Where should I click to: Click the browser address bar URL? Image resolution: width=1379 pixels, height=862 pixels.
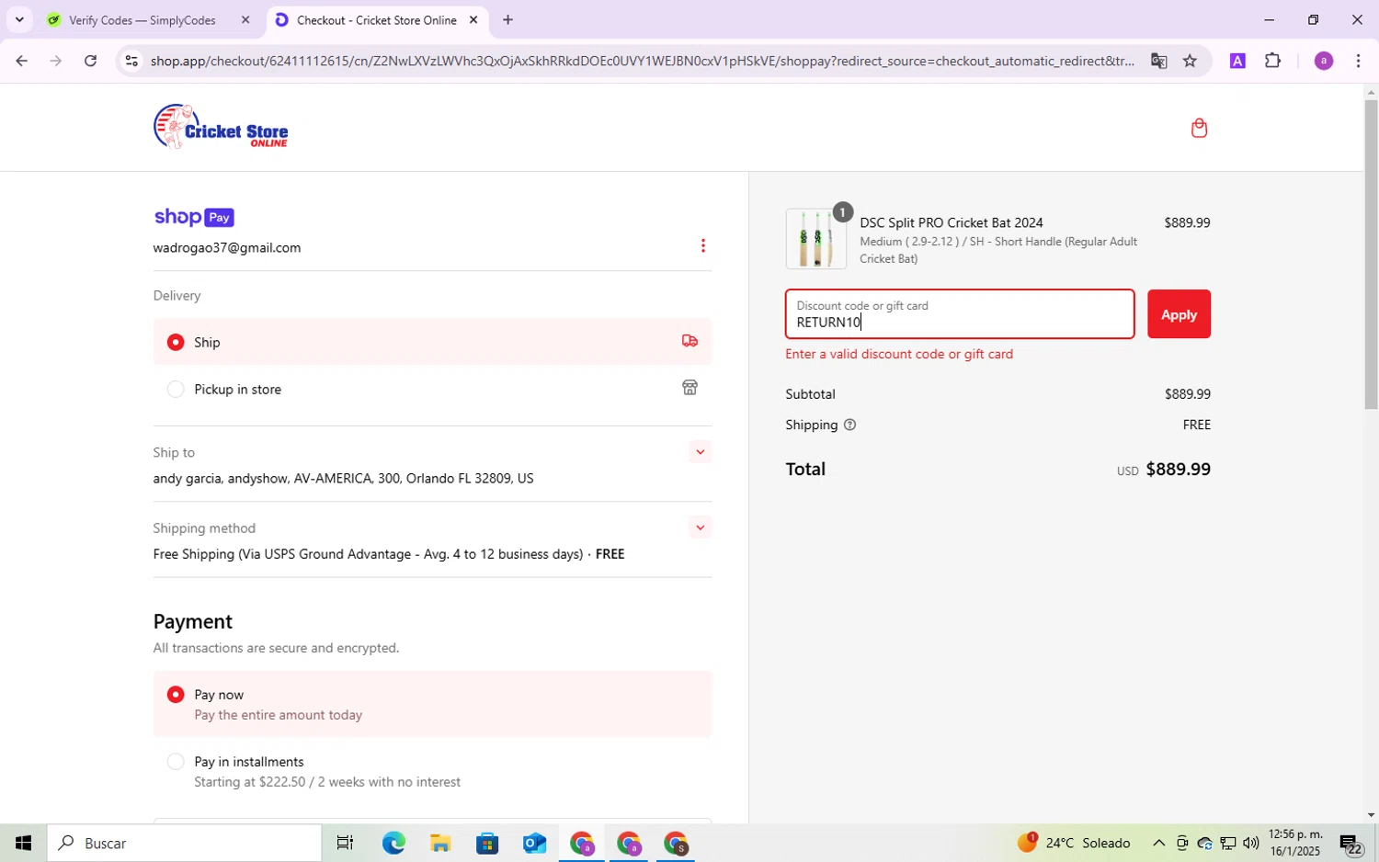[x=642, y=61]
